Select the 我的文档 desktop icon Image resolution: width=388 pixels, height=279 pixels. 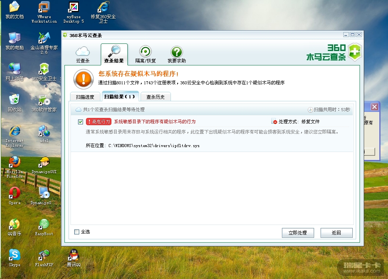click(15, 10)
